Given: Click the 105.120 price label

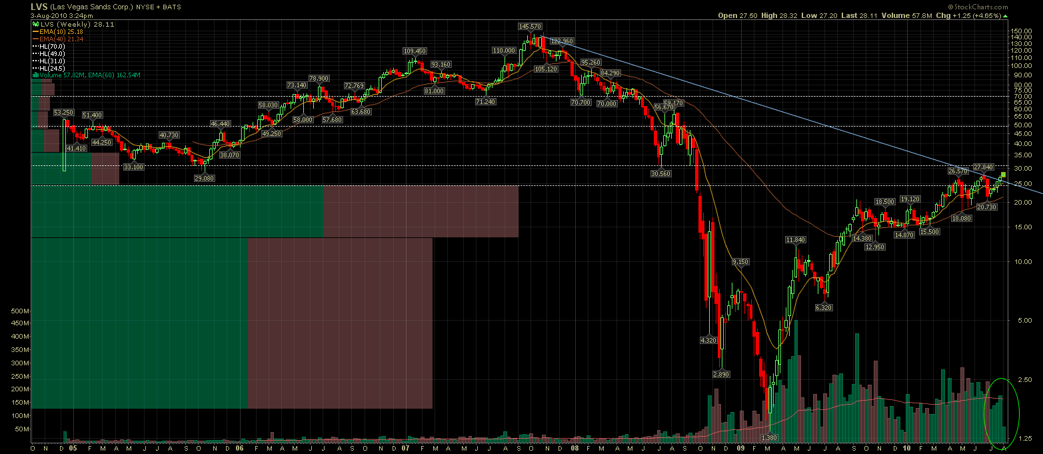Looking at the screenshot, I should point(546,69).
